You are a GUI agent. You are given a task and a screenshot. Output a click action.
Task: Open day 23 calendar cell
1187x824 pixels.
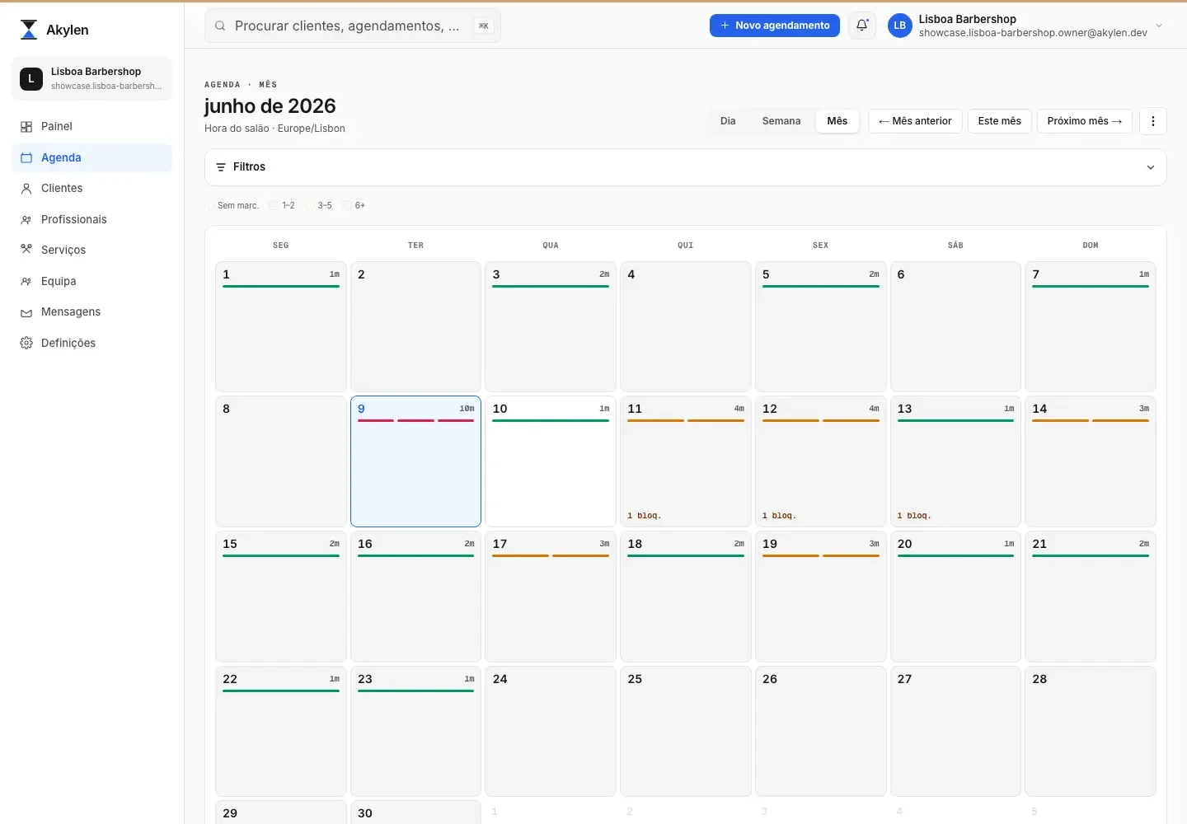415,732
